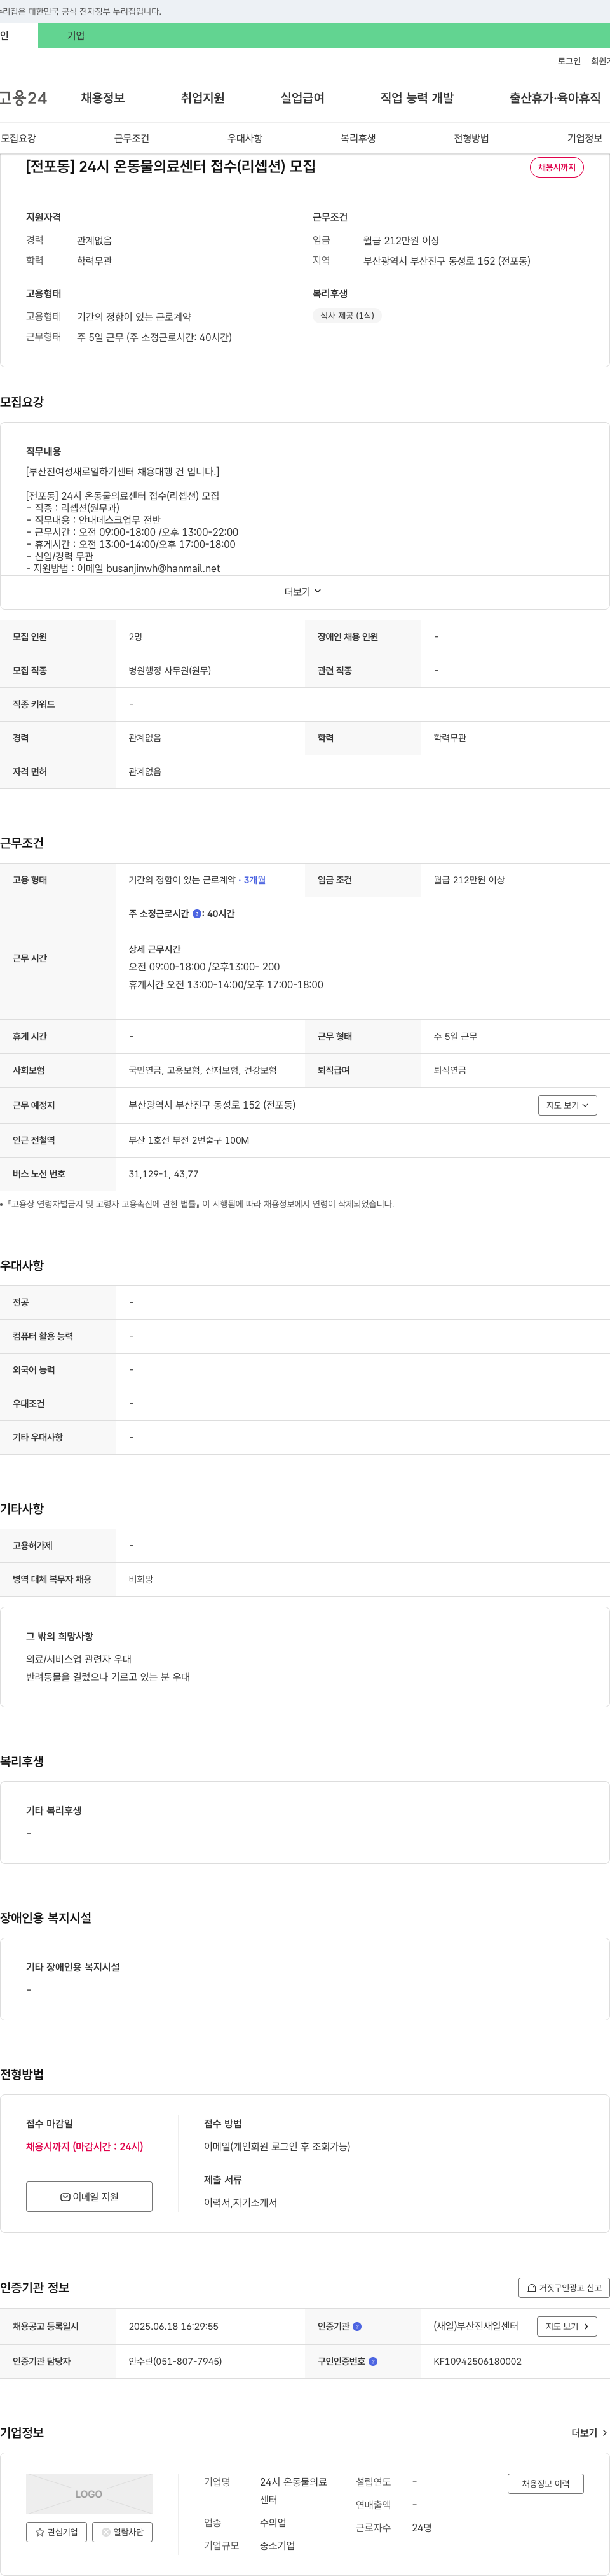Toggle 관심기업 favorite button

click(x=56, y=2532)
